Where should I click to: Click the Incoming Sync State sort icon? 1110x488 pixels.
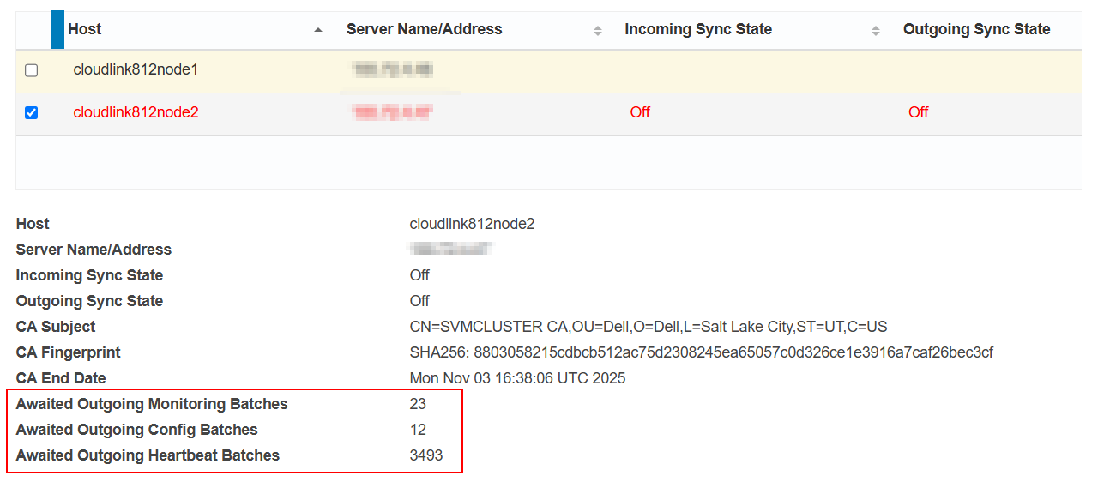875,31
